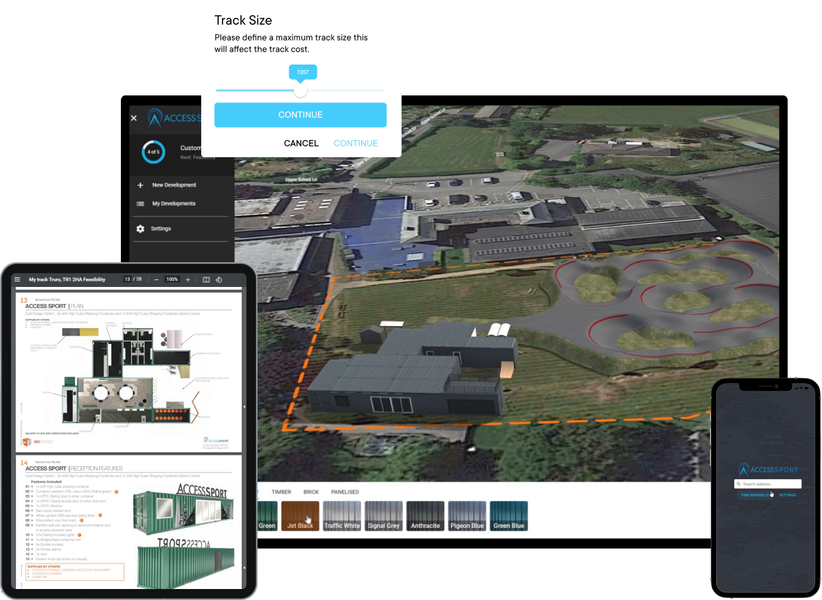
Task: Close the Access Sport sidebar with the X icon
Action: [134, 118]
